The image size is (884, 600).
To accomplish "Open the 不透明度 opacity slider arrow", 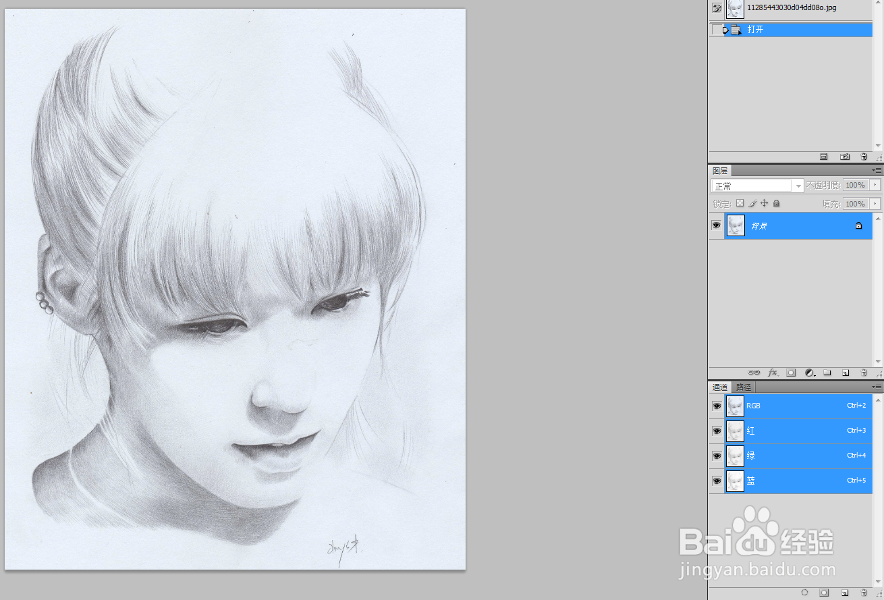I will pyautogui.click(x=876, y=185).
